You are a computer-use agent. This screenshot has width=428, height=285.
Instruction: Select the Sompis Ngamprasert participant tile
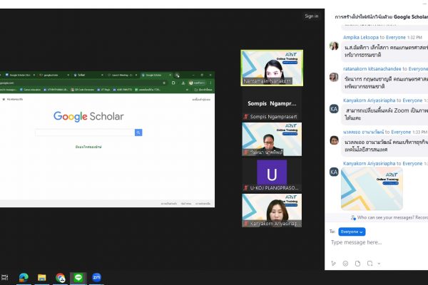[272, 104]
